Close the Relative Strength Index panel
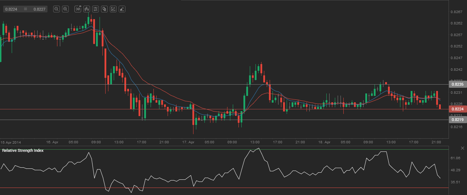This screenshot has height=195, width=467. point(462,148)
